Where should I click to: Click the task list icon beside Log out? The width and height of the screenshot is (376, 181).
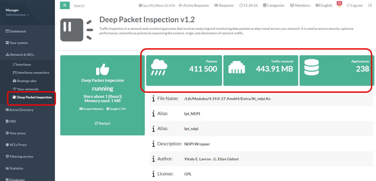click(370, 5)
